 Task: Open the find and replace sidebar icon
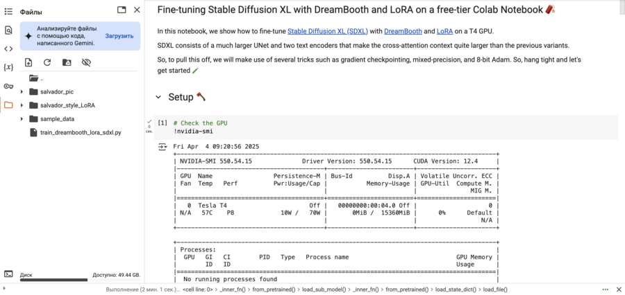[8, 30]
